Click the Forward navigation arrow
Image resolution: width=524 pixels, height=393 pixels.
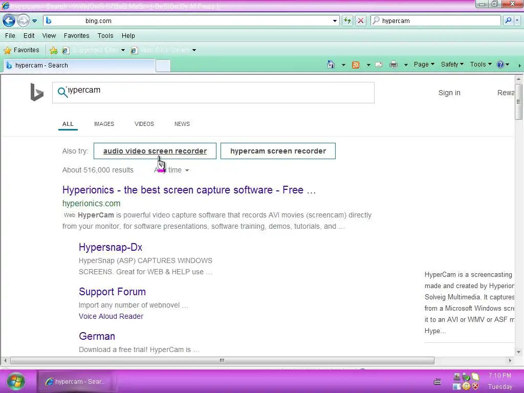click(23, 20)
